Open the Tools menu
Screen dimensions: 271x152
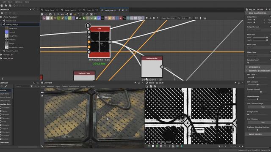[10, 2]
